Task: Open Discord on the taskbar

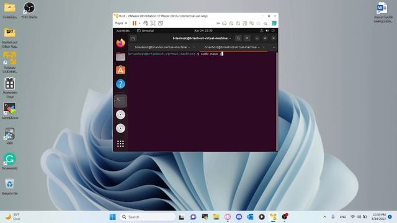Action: click(239, 217)
